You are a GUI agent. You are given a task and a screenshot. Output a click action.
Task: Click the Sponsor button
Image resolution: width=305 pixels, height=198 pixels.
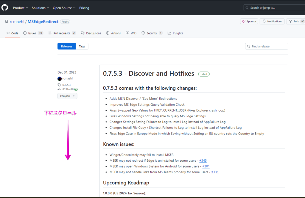click(x=249, y=21)
